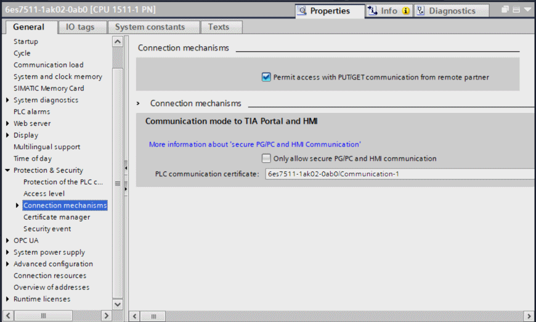Expand the Web server tree node
The height and width of the screenshot is (322, 536).
coord(7,123)
